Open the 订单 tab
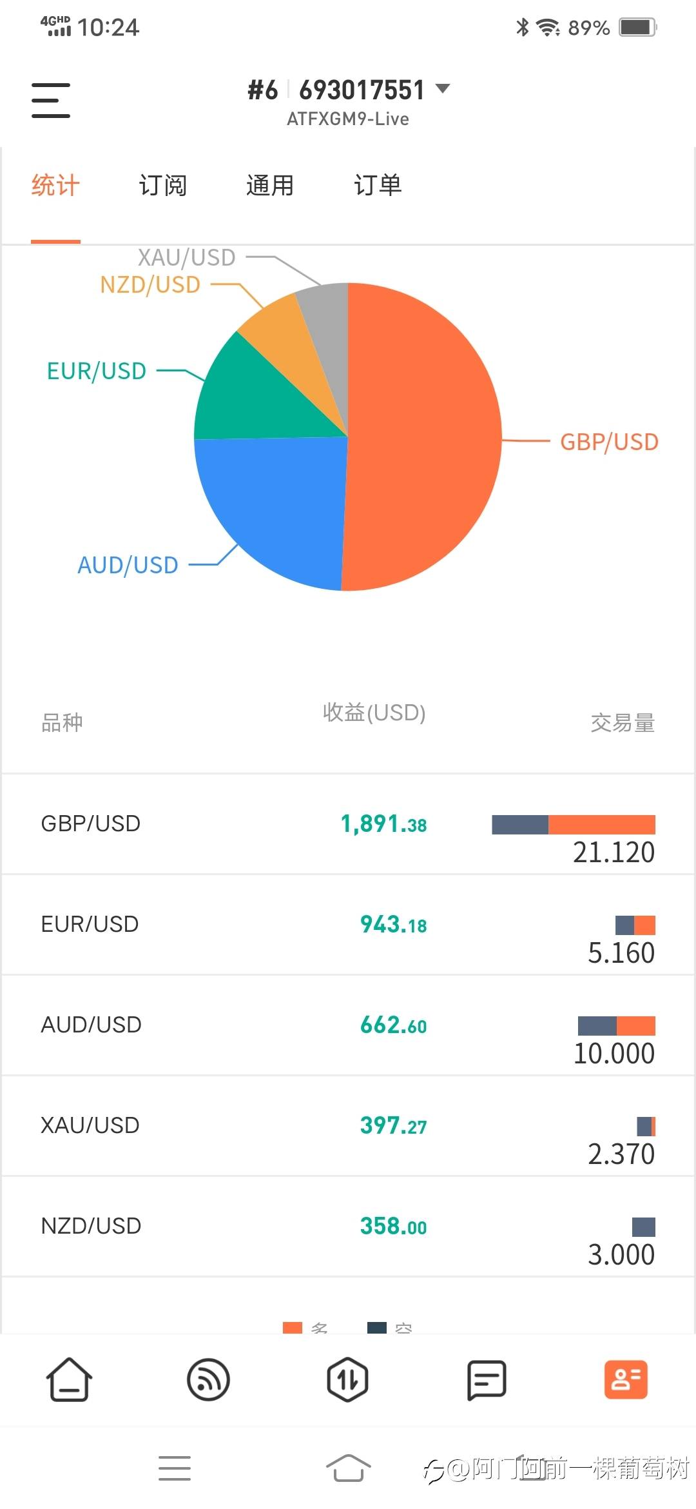The image size is (696, 1509). pyautogui.click(x=378, y=186)
